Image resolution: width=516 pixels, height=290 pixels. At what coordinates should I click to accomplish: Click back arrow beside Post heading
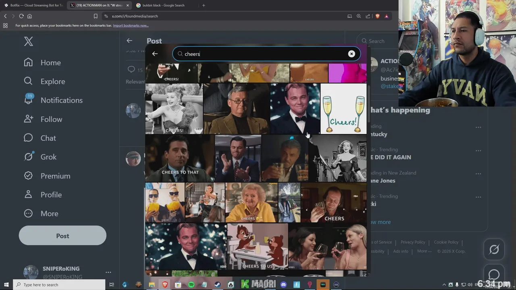(x=129, y=41)
